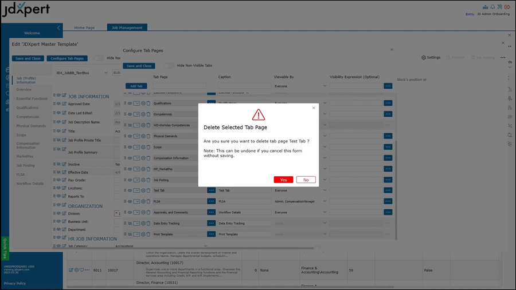Switch to the Home Page tab
This screenshot has width=516, height=290.
point(84,27)
